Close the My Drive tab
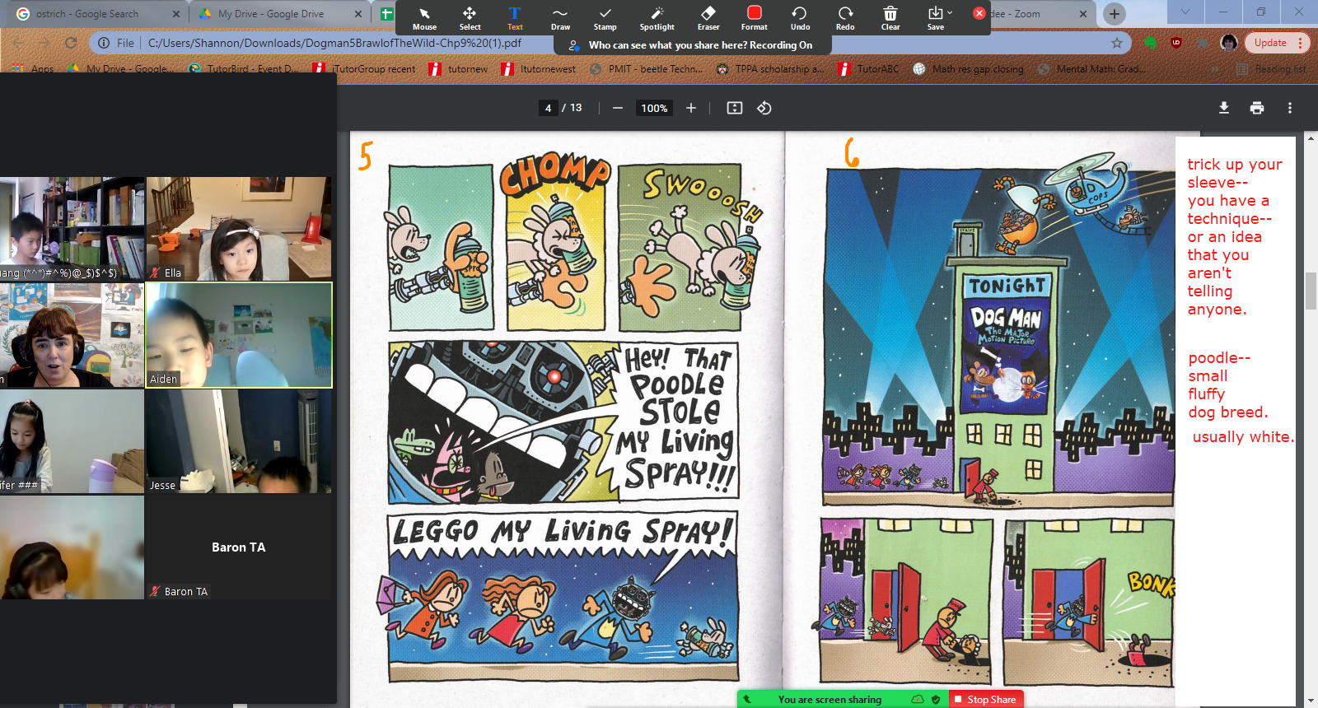Image resolution: width=1318 pixels, height=708 pixels. pyautogui.click(x=358, y=14)
